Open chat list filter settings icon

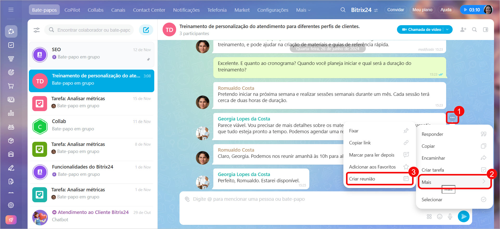[37, 30]
